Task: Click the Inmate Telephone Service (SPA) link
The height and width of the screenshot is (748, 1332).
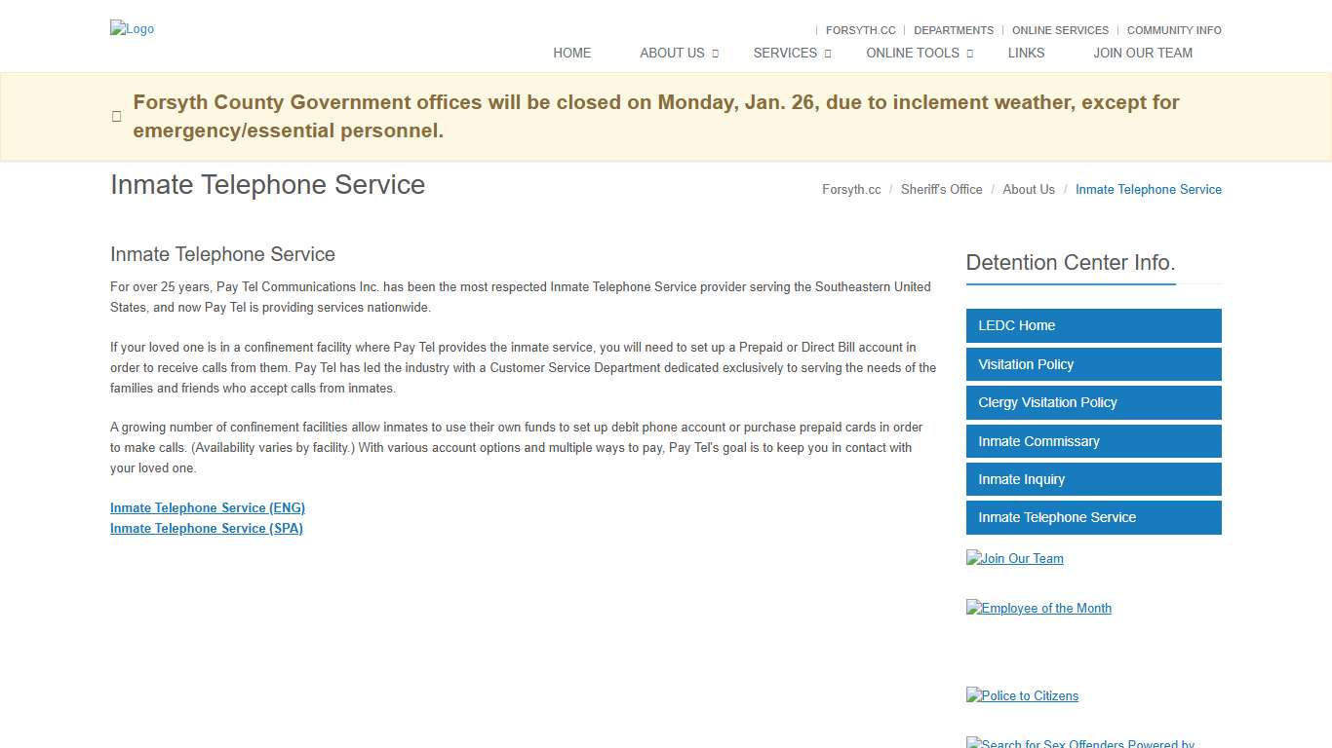Action: (206, 528)
